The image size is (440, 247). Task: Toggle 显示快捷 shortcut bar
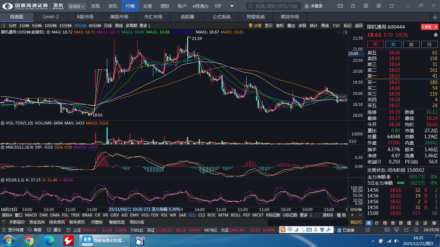point(13,230)
